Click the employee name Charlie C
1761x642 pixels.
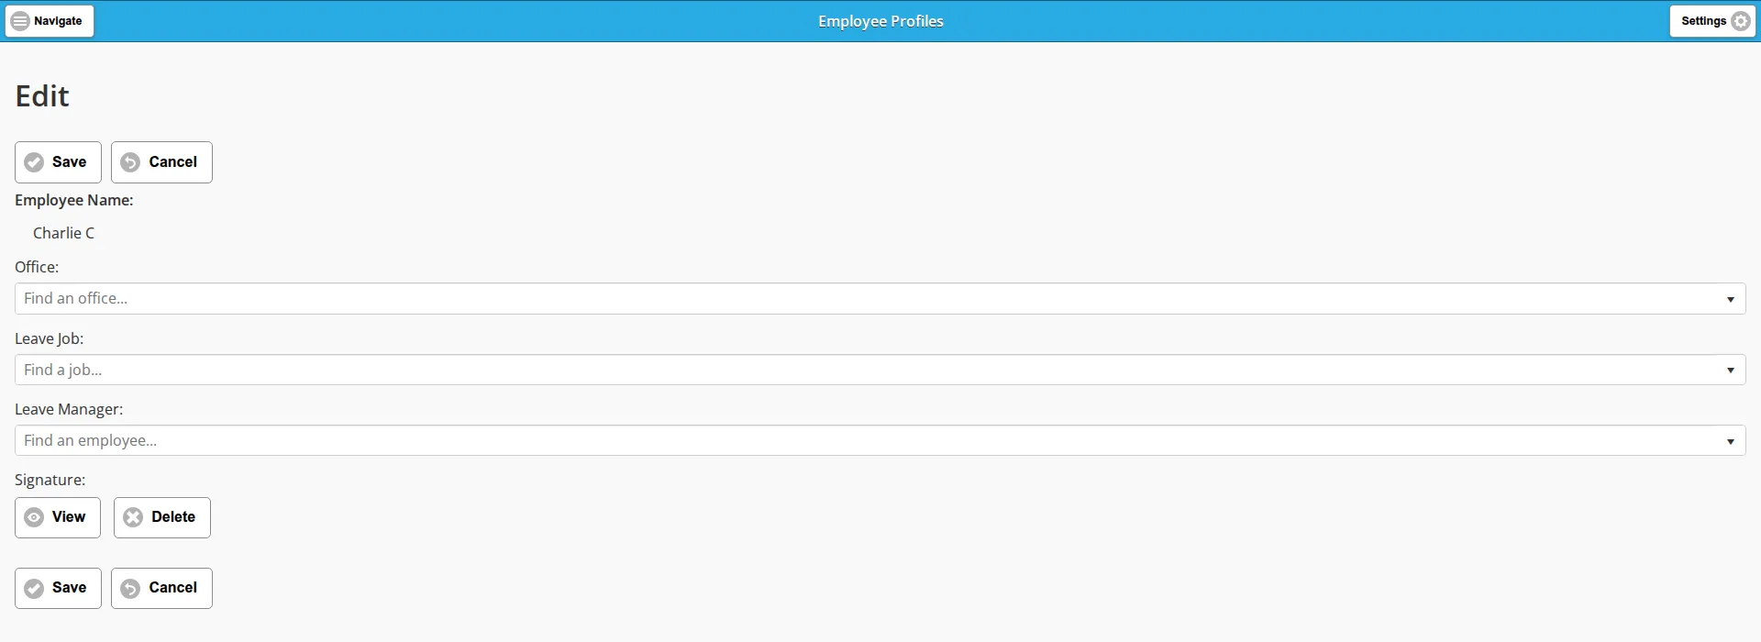(x=64, y=233)
